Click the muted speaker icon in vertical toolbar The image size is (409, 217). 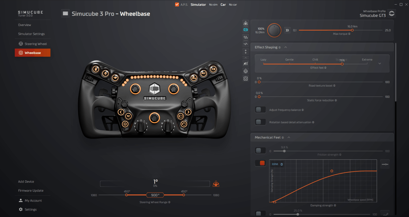pos(246,64)
